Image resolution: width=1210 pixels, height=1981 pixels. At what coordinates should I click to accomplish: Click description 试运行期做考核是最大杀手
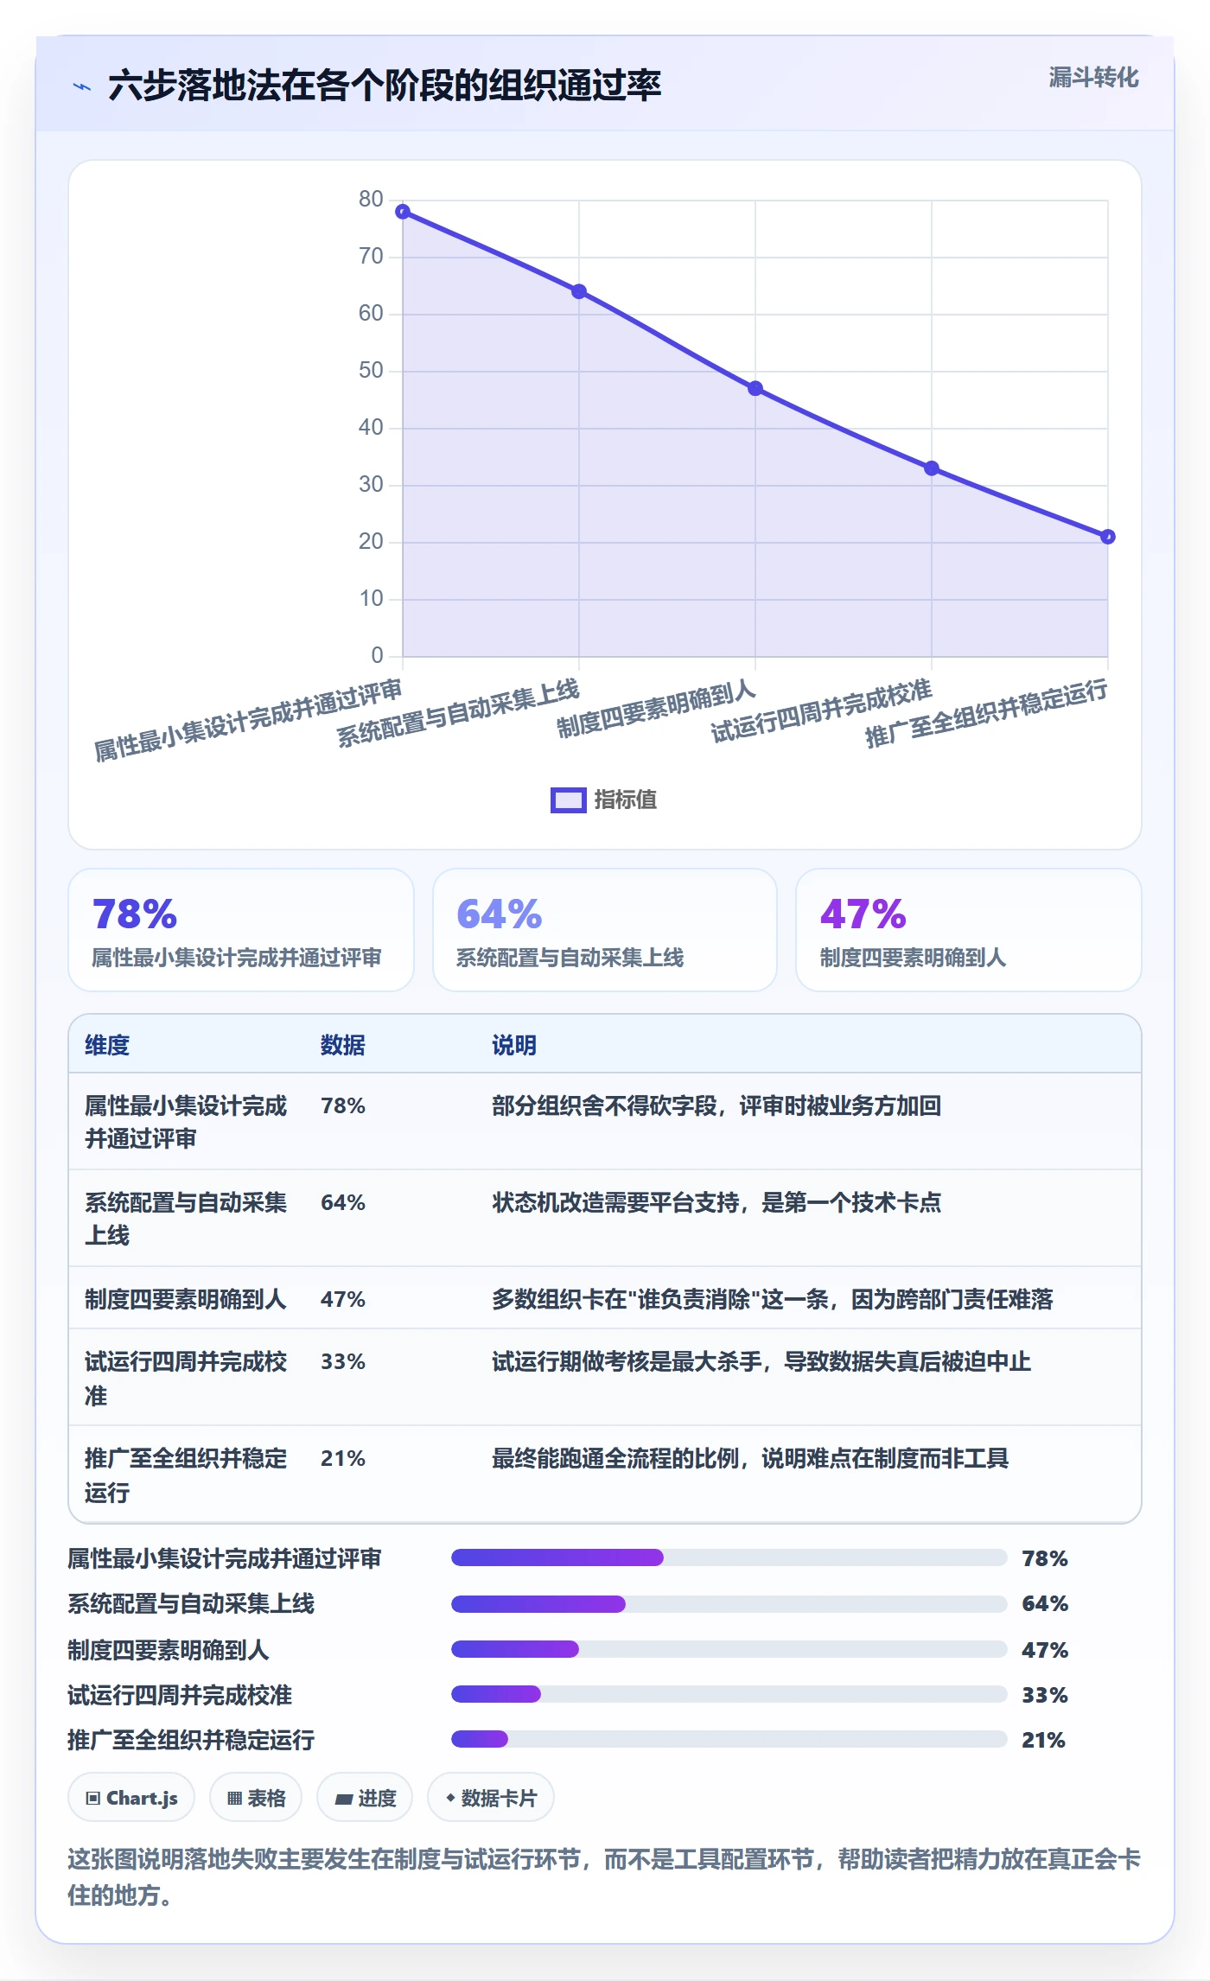(x=761, y=1361)
